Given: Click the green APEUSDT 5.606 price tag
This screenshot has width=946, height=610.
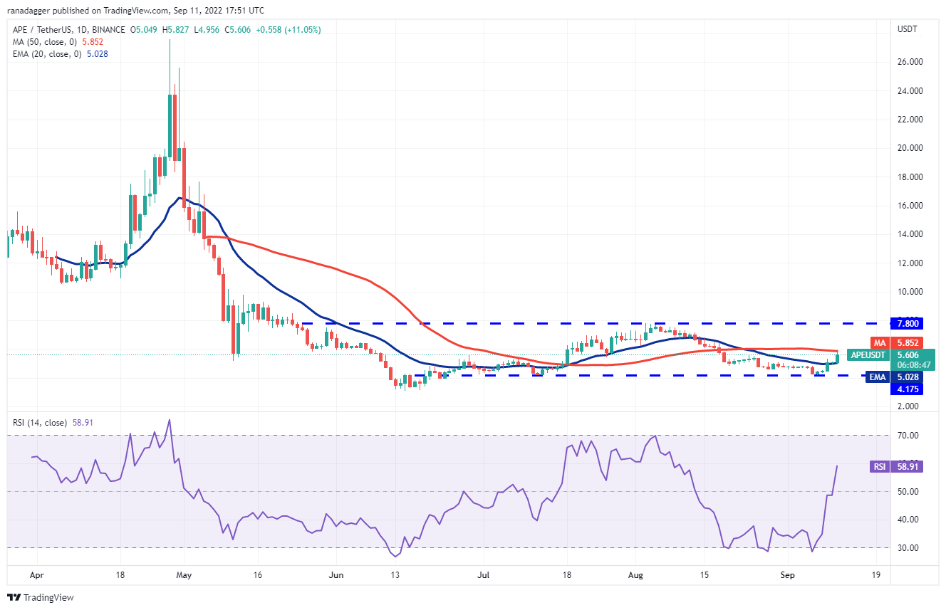Looking at the screenshot, I should pyautogui.click(x=898, y=354).
